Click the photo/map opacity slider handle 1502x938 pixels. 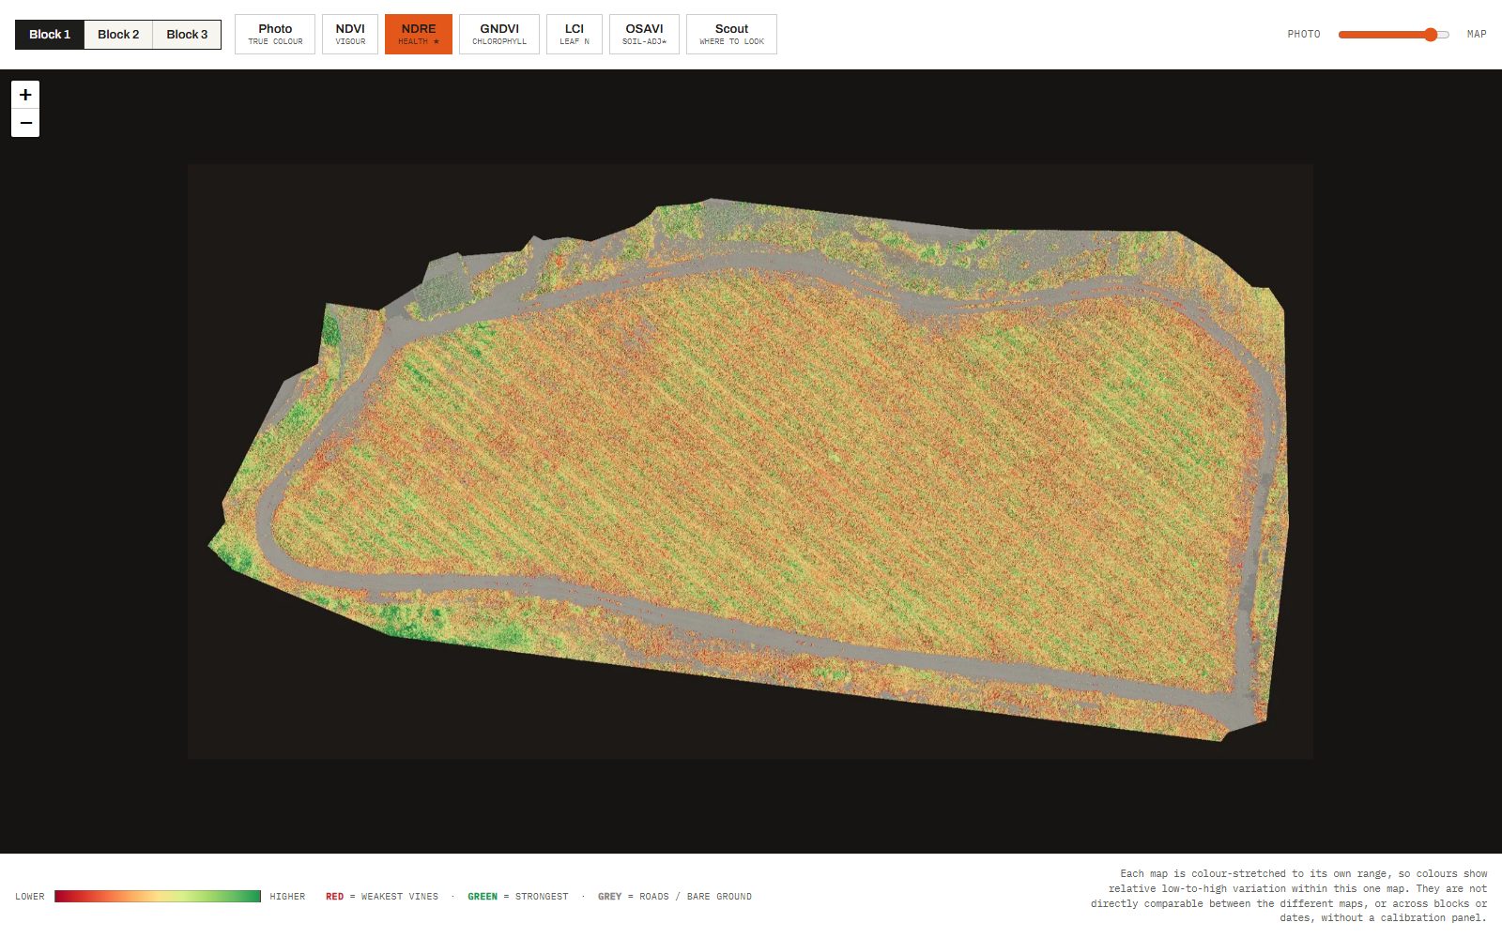(1431, 35)
